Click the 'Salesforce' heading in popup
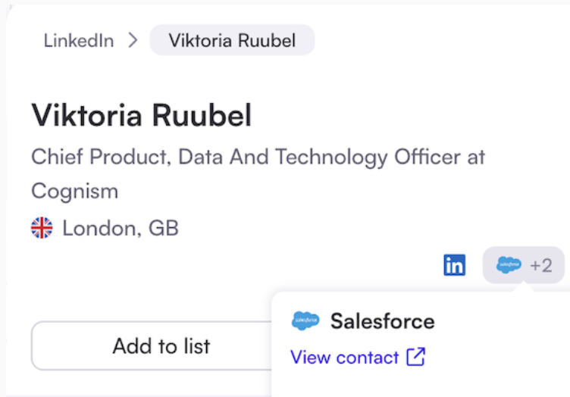 point(383,321)
